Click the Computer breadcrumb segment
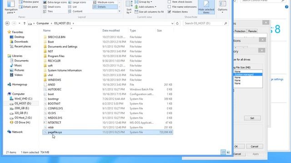The width and height of the screenshot is (291, 163). pyautogui.click(x=43, y=23)
